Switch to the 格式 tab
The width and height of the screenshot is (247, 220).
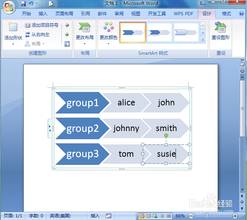[227, 14]
